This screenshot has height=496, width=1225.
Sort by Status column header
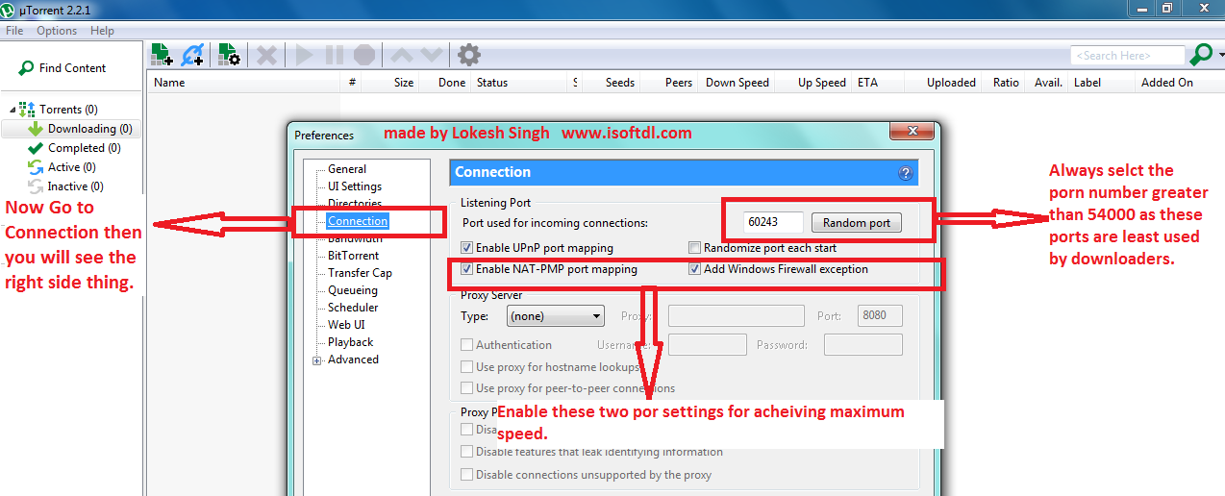492,83
